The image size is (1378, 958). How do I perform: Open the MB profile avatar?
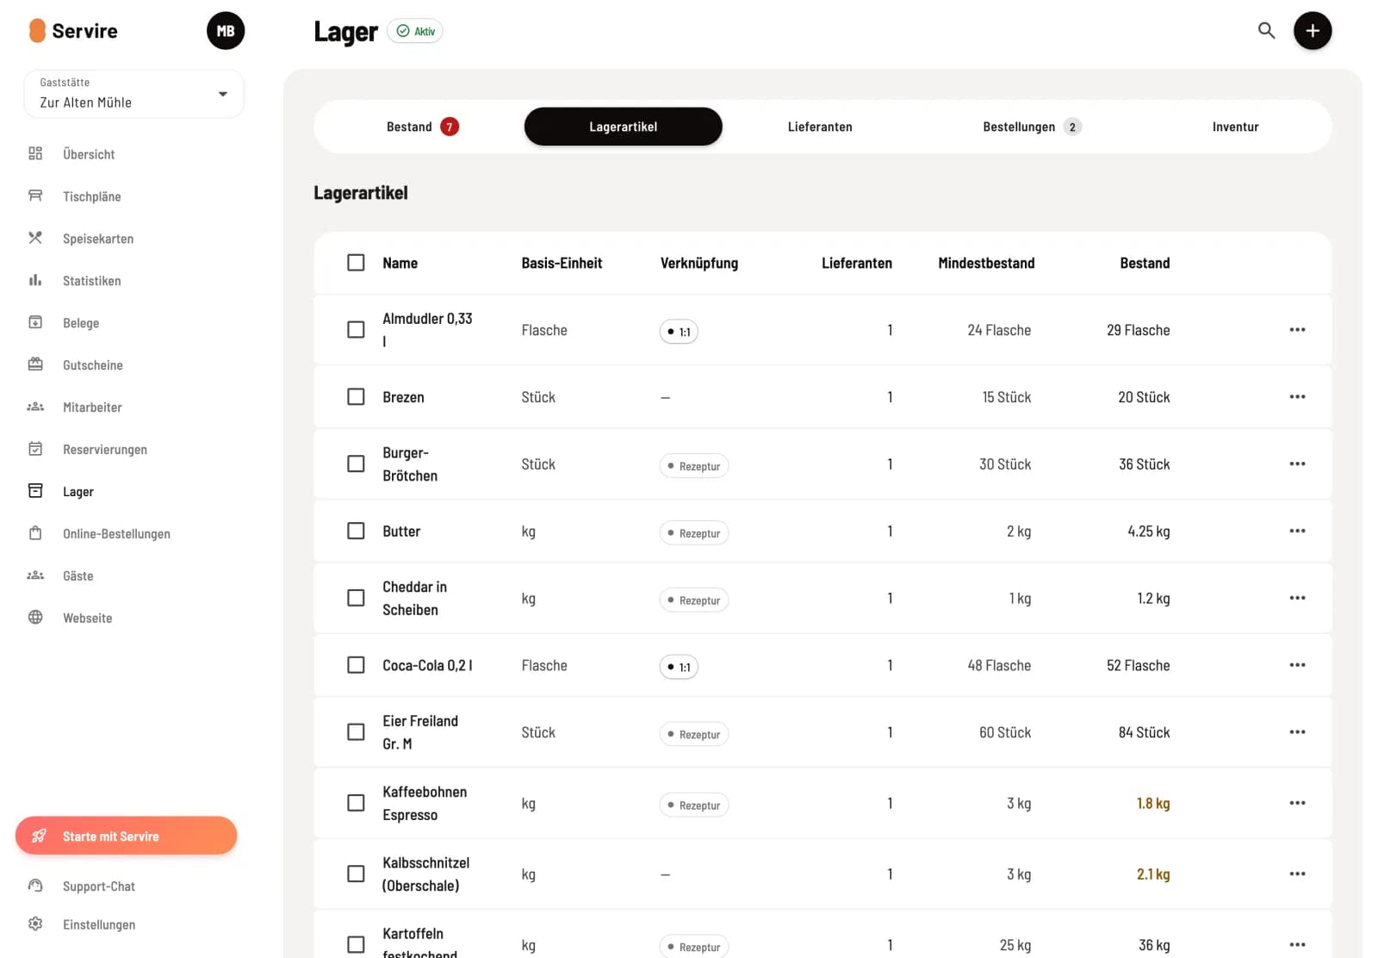pos(226,31)
